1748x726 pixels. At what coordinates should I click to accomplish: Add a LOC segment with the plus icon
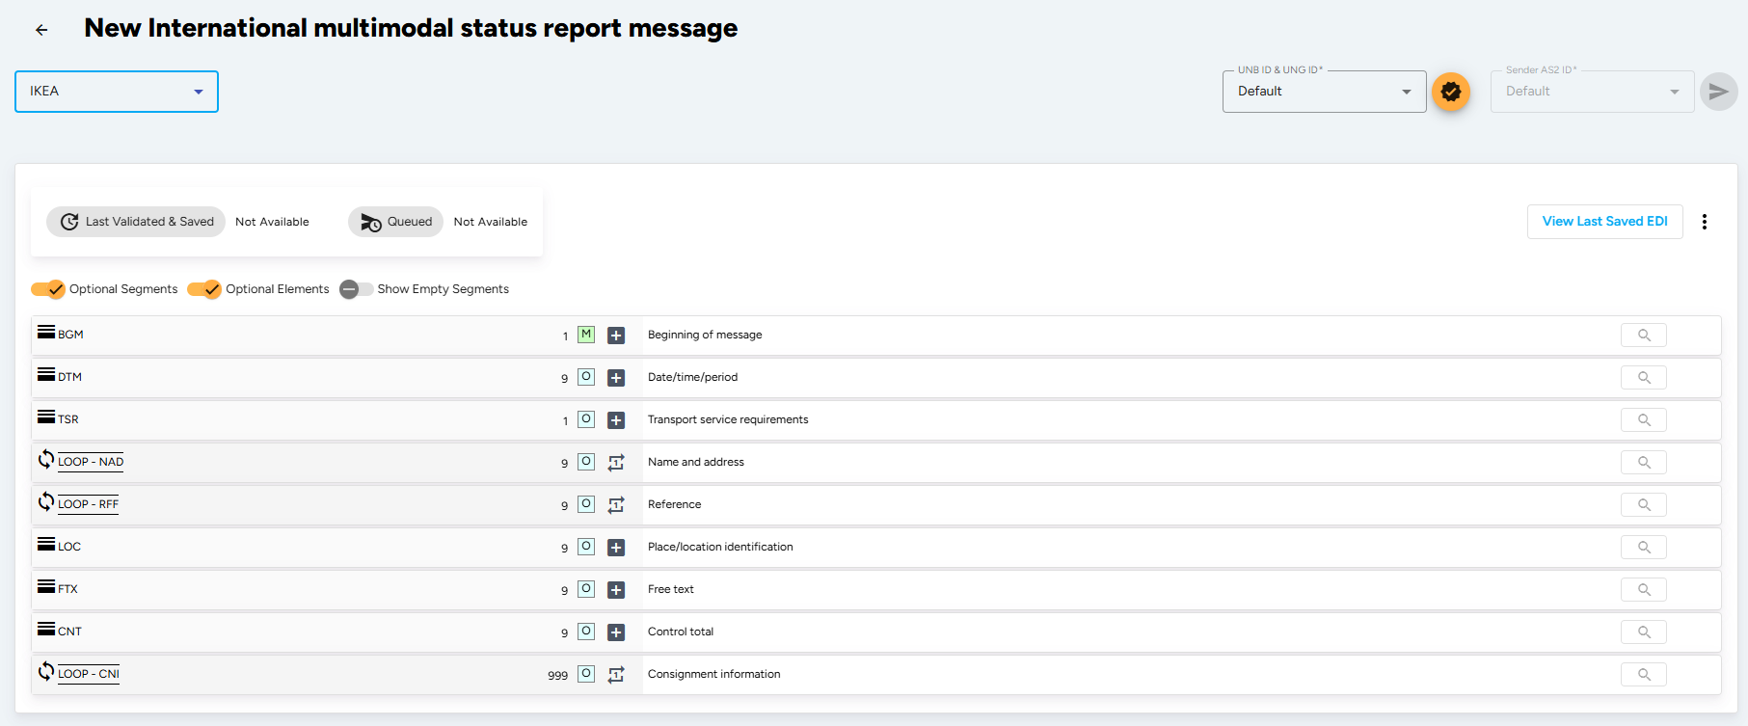coord(616,548)
